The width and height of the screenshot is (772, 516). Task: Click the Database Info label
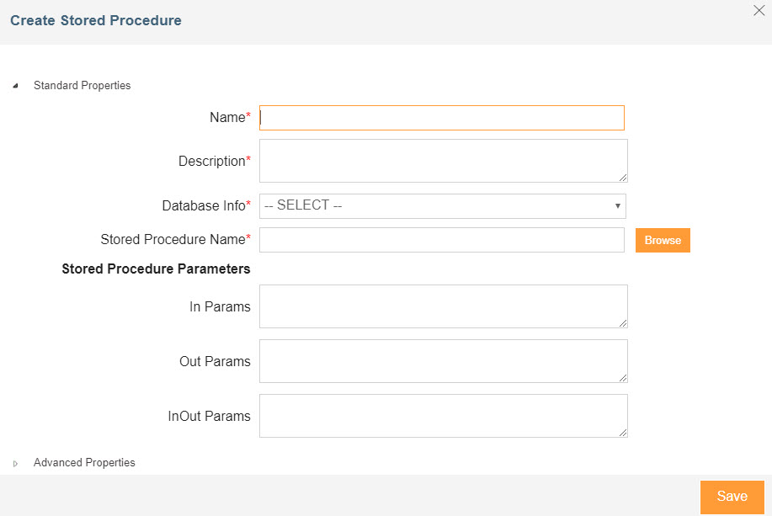pos(205,205)
